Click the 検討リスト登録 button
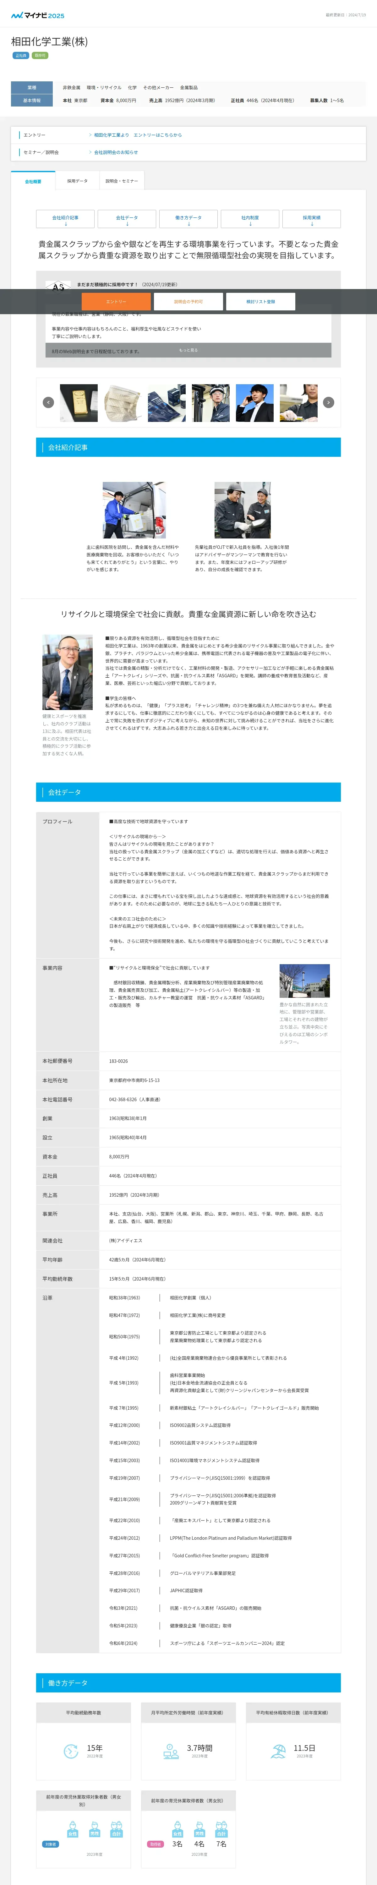Viewport: 377px width, 1885px height. 261,302
